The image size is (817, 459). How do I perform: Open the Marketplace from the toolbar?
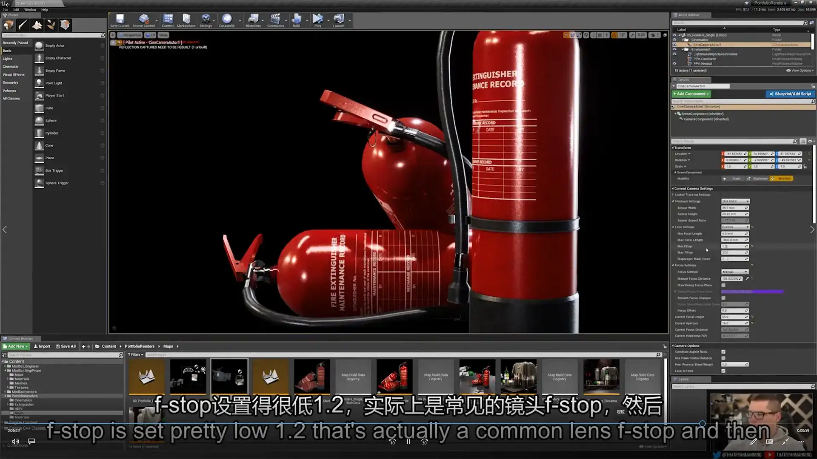(x=186, y=20)
